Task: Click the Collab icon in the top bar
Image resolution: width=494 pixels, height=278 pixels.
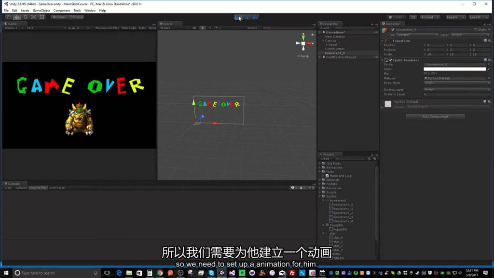Action: (x=396, y=16)
